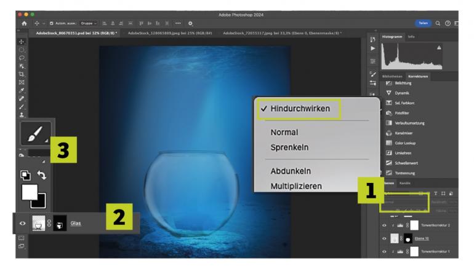The width and height of the screenshot is (474, 269).
Task: Toggle the Ebene 10 mask link
Action: (x=401, y=238)
